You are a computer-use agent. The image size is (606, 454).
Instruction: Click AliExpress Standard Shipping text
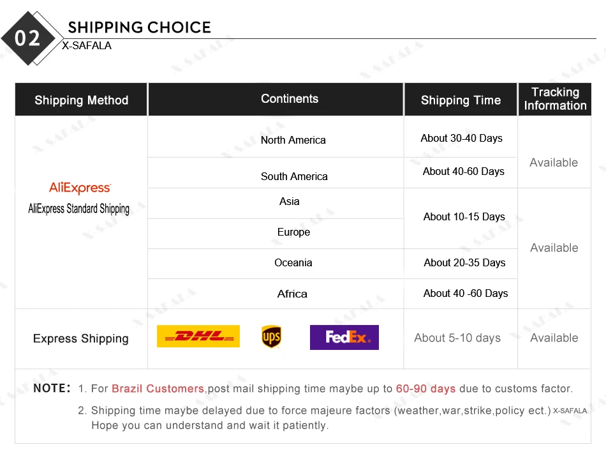79,209
